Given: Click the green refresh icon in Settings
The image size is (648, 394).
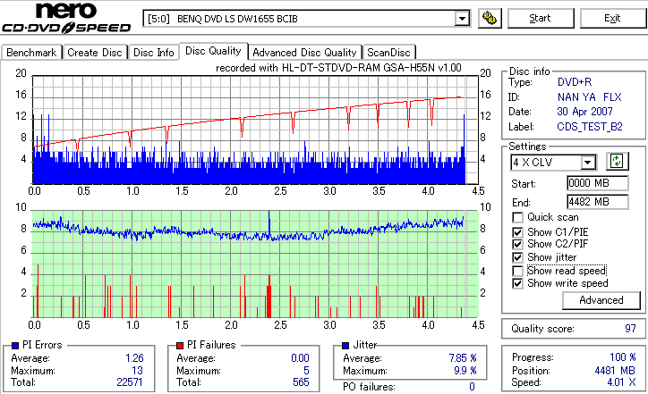Looking at the screenshot, I should [617, 162].
